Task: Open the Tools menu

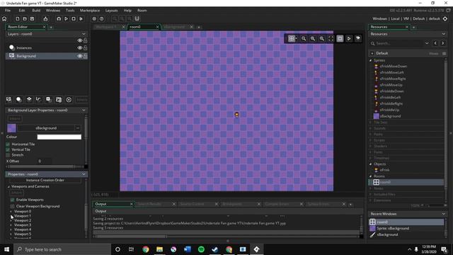Action: point(70,11)
